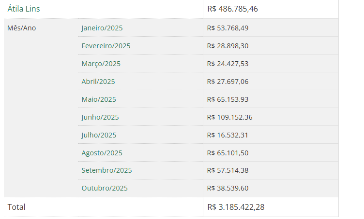Open the Fevereiro/2025 link
Image resolution: width=364 pixels, height=219 pixels.
[106, 46]
